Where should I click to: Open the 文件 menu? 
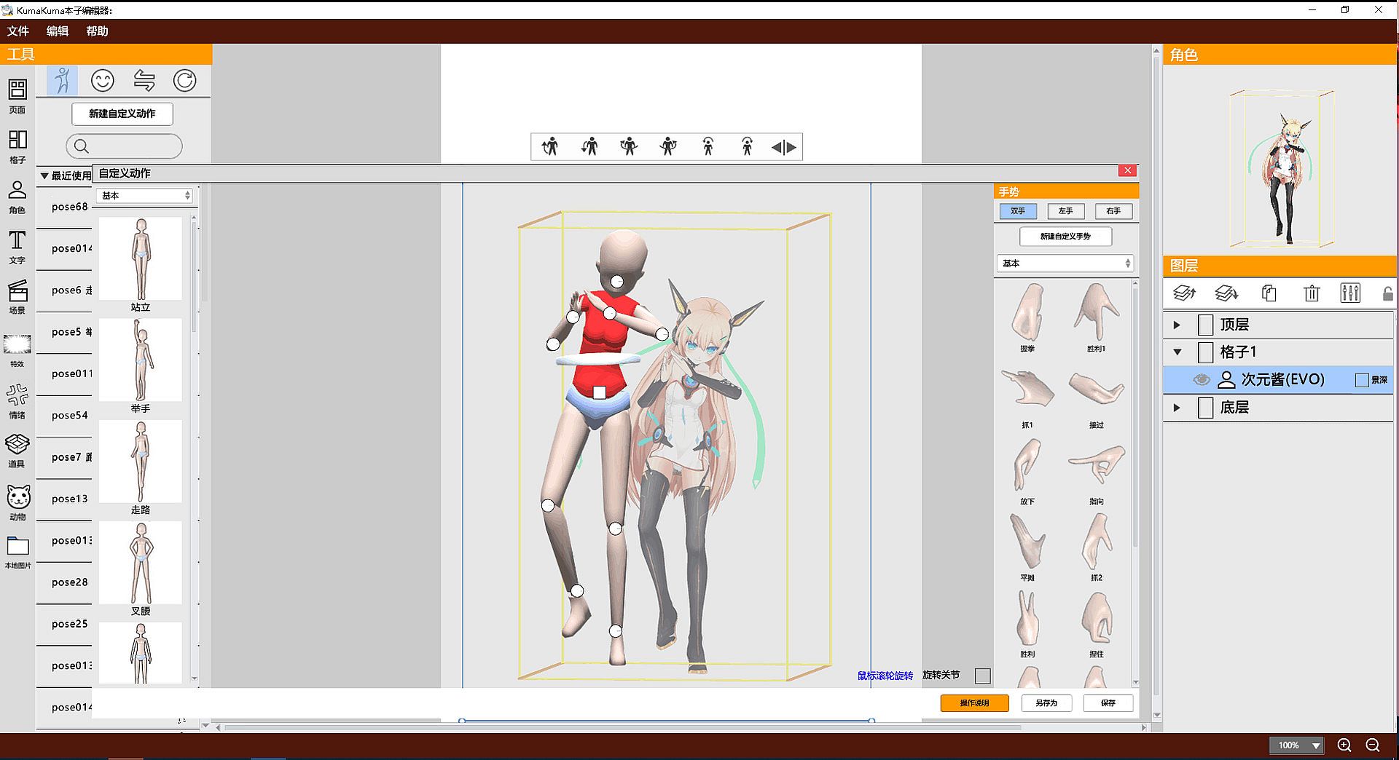pyautogui.click(x=18, y=31)
